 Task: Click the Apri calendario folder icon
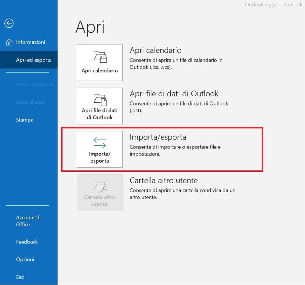pos(100,57)
